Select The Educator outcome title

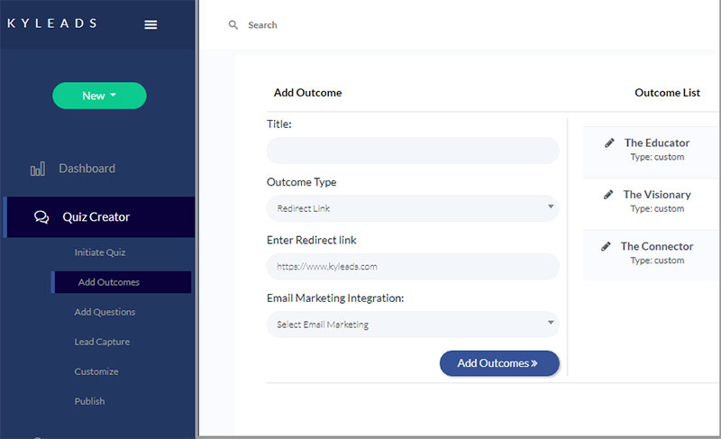tap(657, 143)
